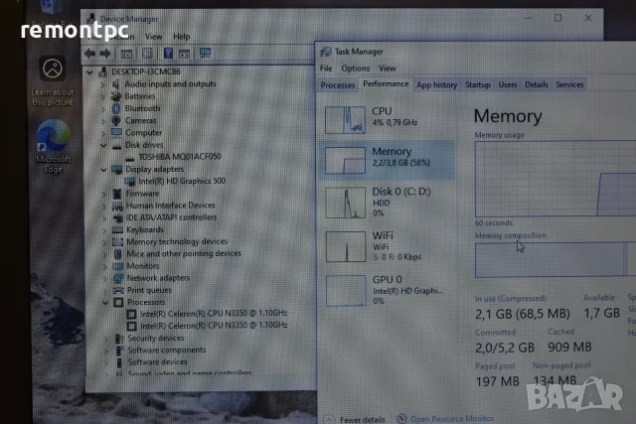
Task: Switch to the Processes tab
Action: click(x=338, y=85)
